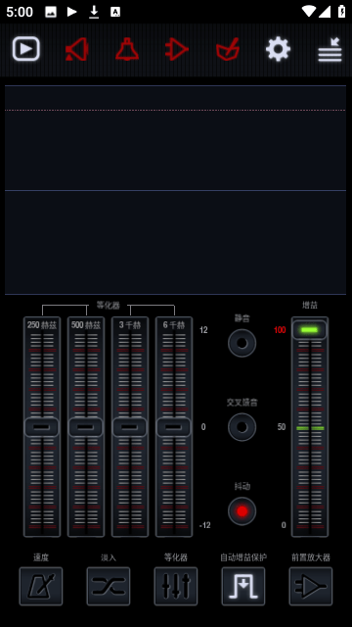Open the 前置放大器 preamp button

pyautogui.click(x=311, y=586)
